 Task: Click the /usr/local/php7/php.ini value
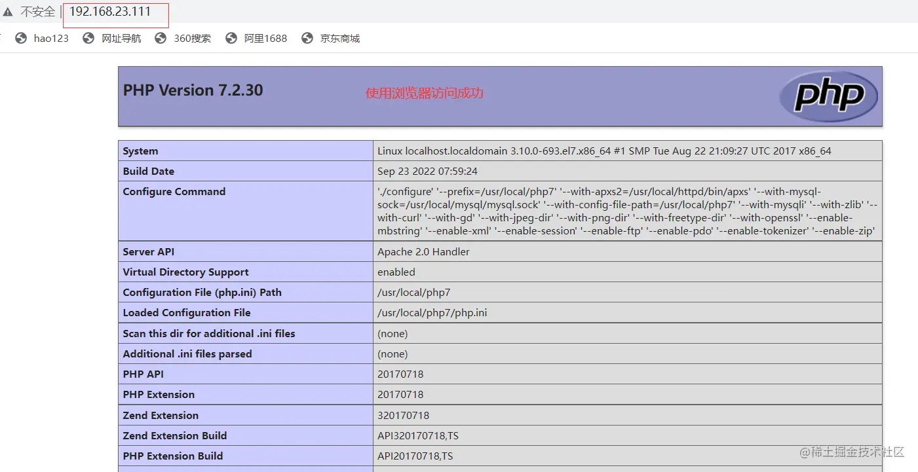point(432,312)
